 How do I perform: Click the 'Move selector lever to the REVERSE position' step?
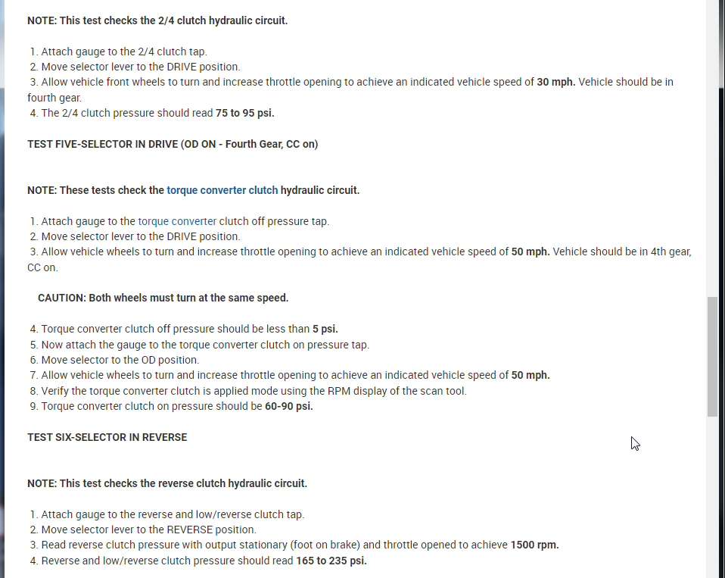tap(148, 530)
